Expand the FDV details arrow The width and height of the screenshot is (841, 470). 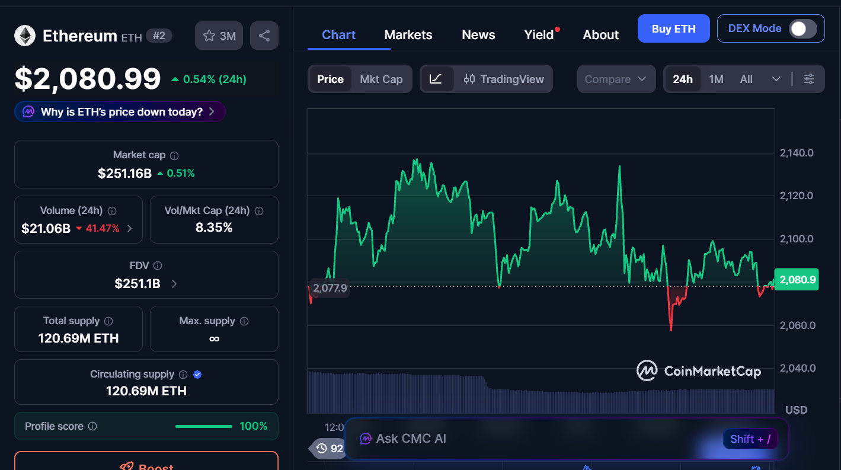174,284
